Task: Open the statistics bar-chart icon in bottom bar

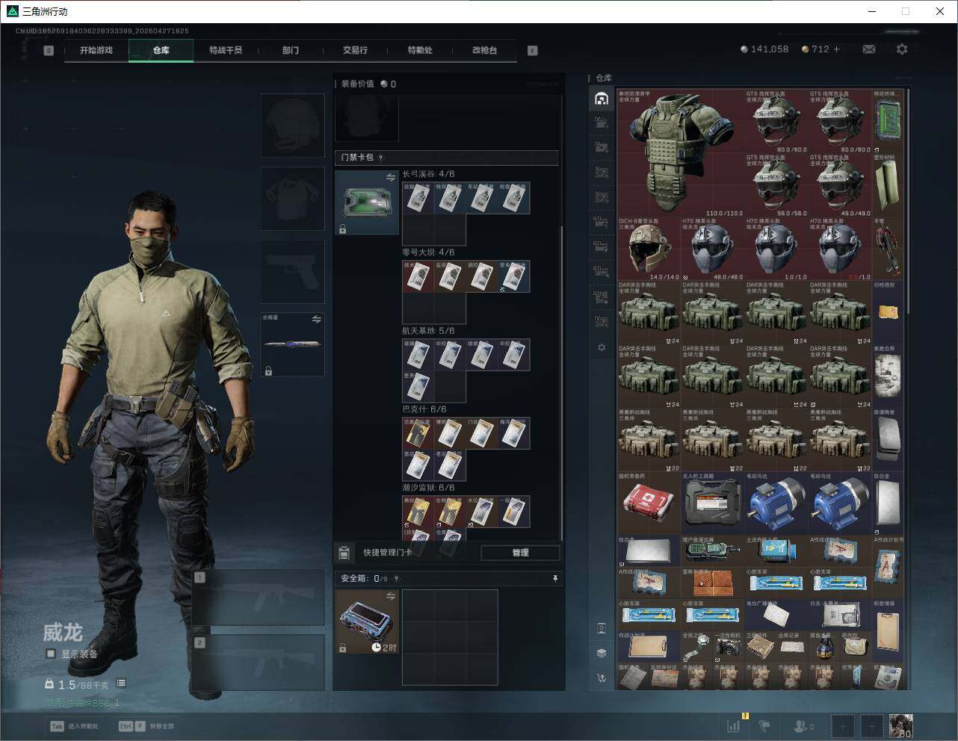Action: click(x=734, y=725)
